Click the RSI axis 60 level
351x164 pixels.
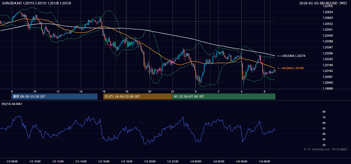tap(324, 123)
